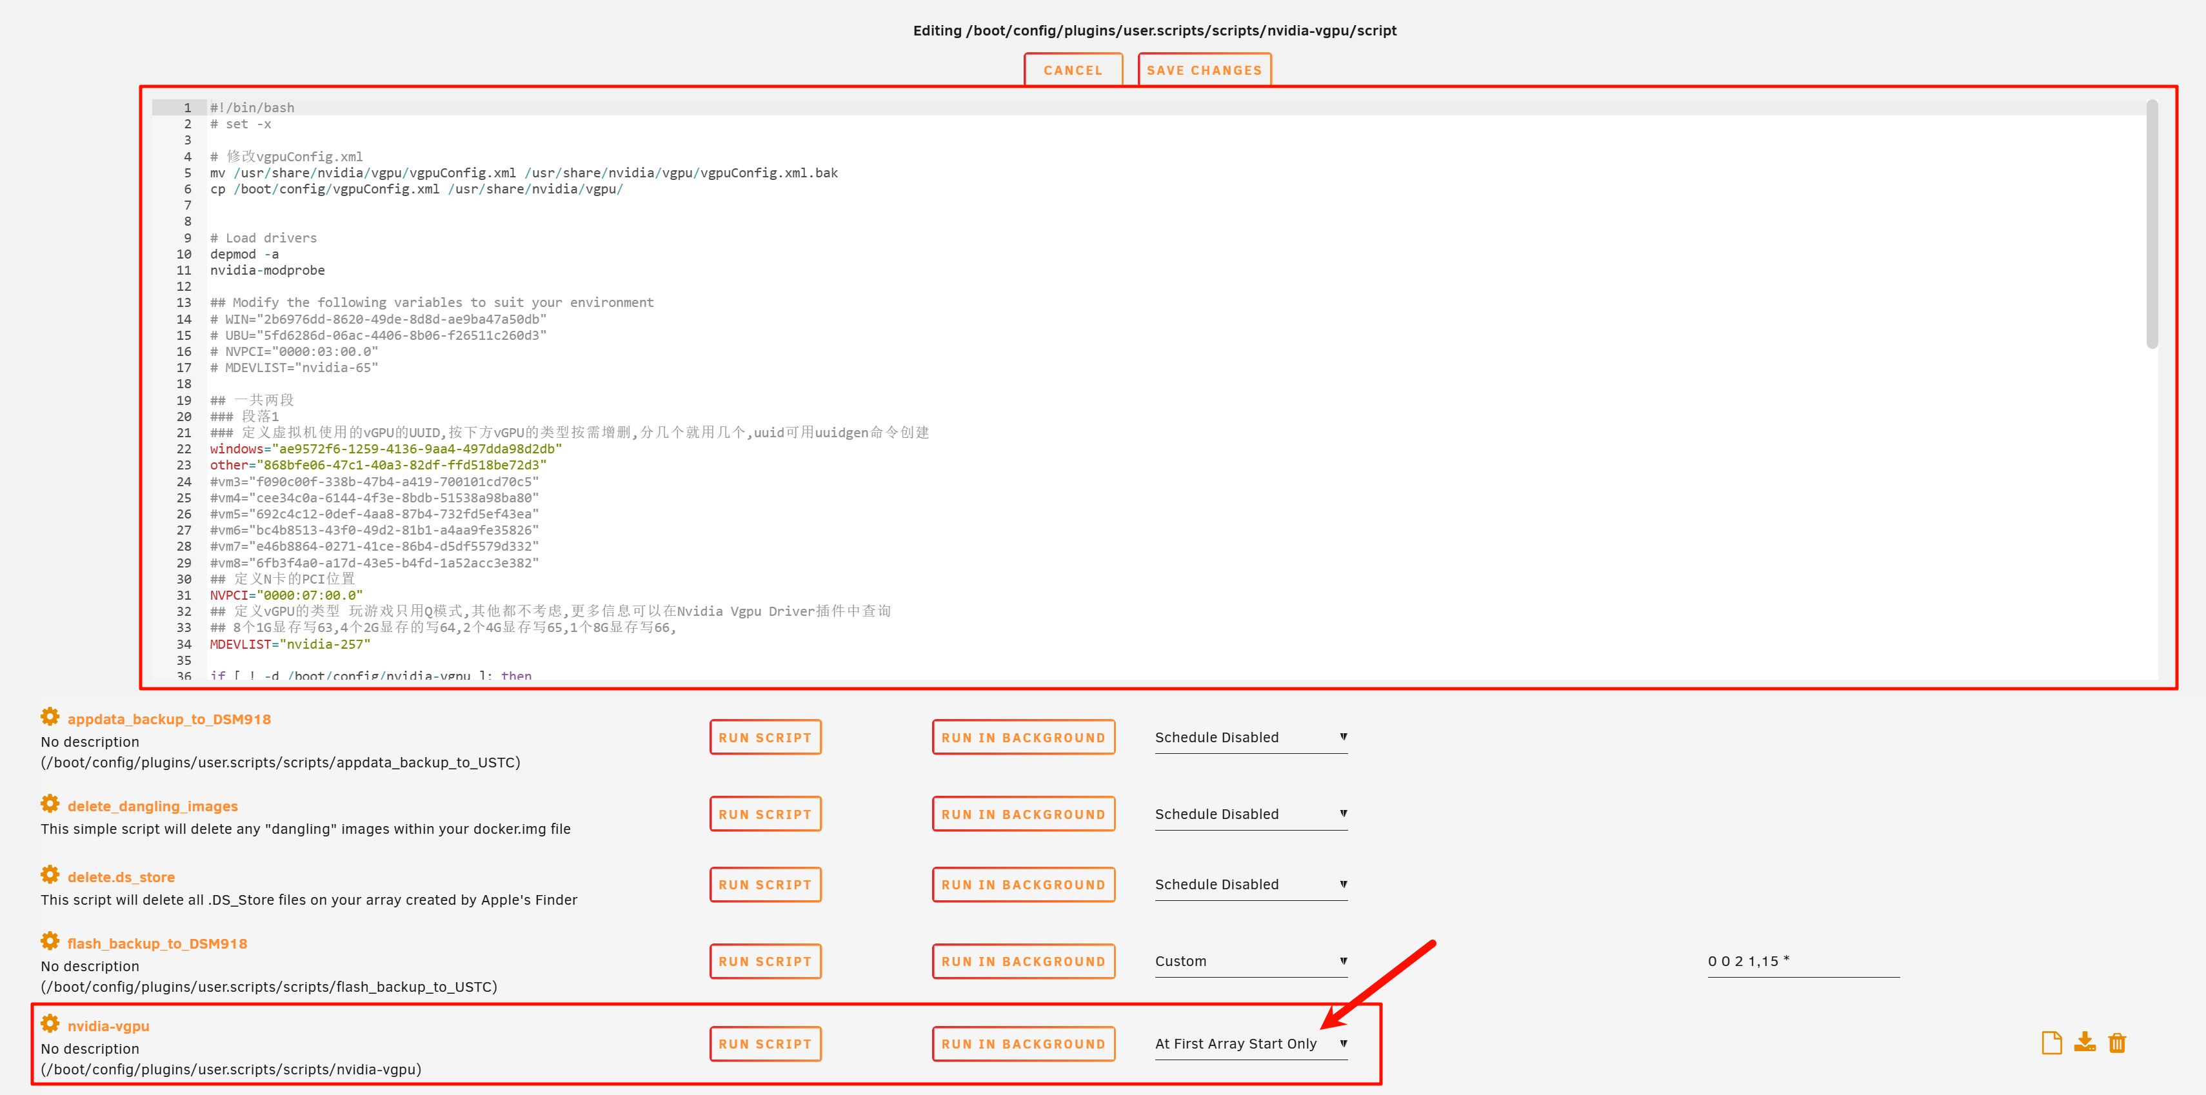Click the code editor vertical scrollbar
This screenshot has width=2206, height=1095.
click(x=2151, y=225)
